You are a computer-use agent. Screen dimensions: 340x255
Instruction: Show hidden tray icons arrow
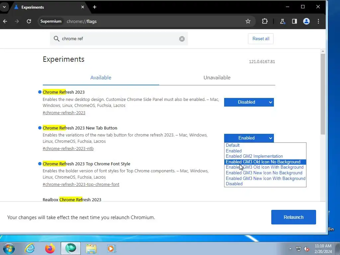[290, 249]
